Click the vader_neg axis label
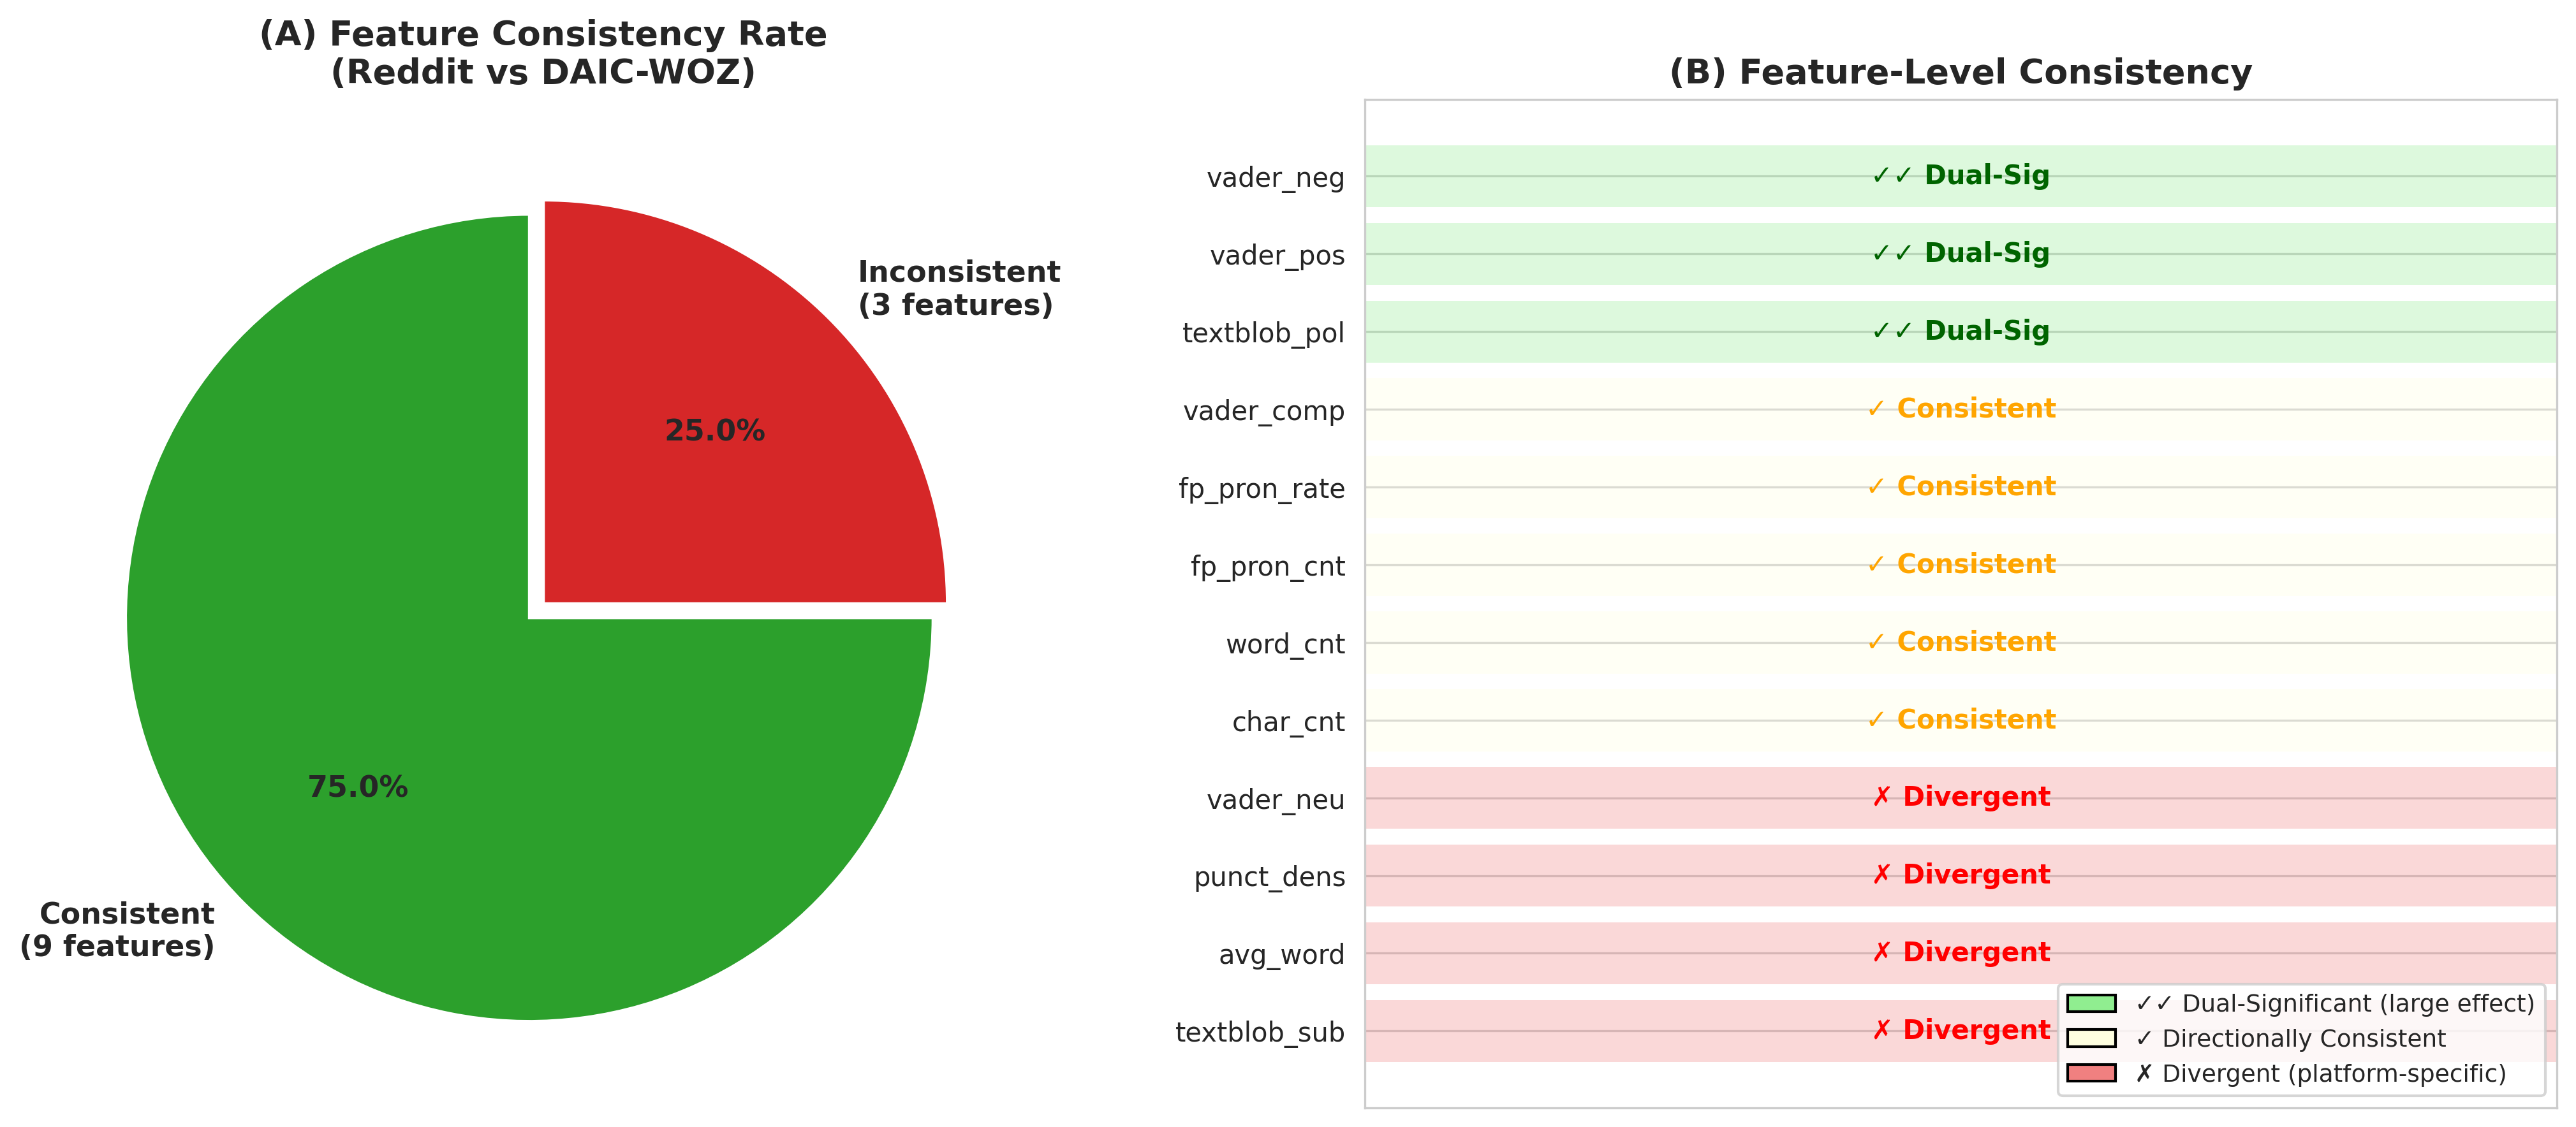Viewport: 2576px width, 1127px height. click(x=1275, y=178)
